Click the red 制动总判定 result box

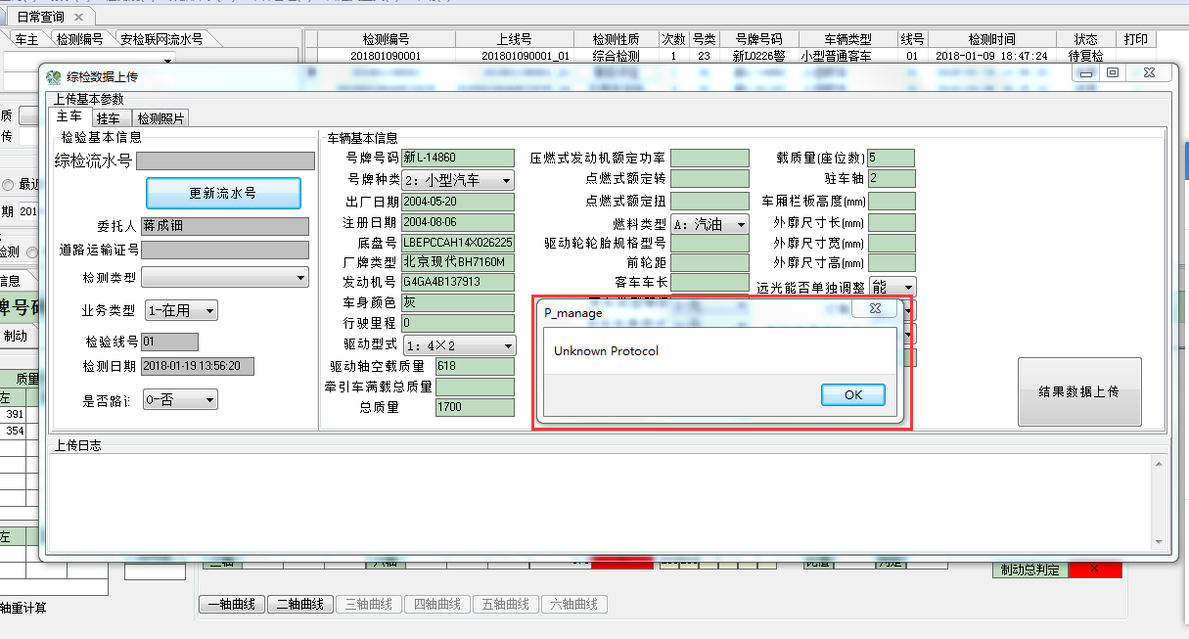[1095, 570]
